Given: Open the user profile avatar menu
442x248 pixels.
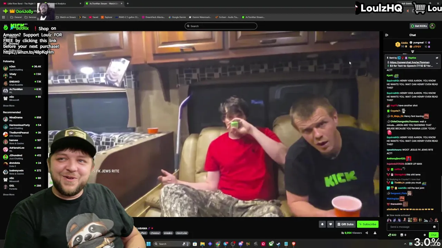Looking at the screenshot, I should (x=432, y=26).
